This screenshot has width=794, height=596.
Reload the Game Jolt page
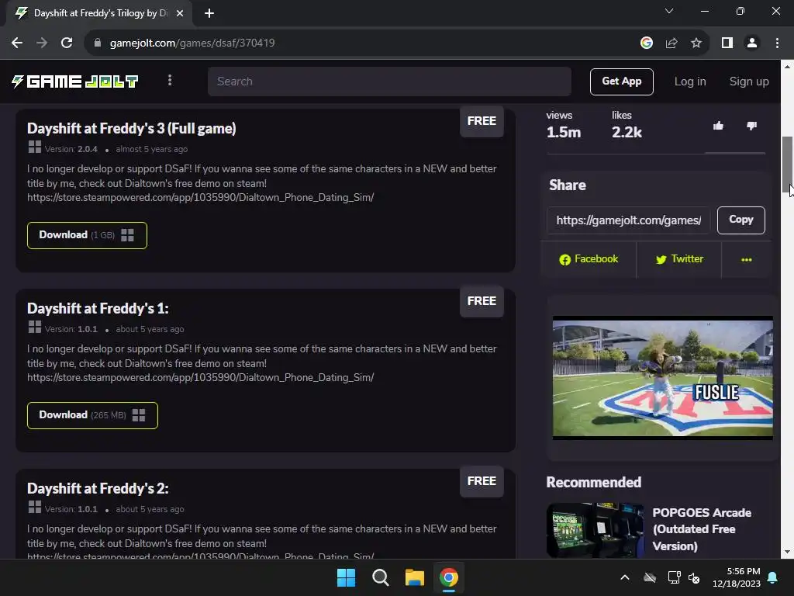click(67, 43)
